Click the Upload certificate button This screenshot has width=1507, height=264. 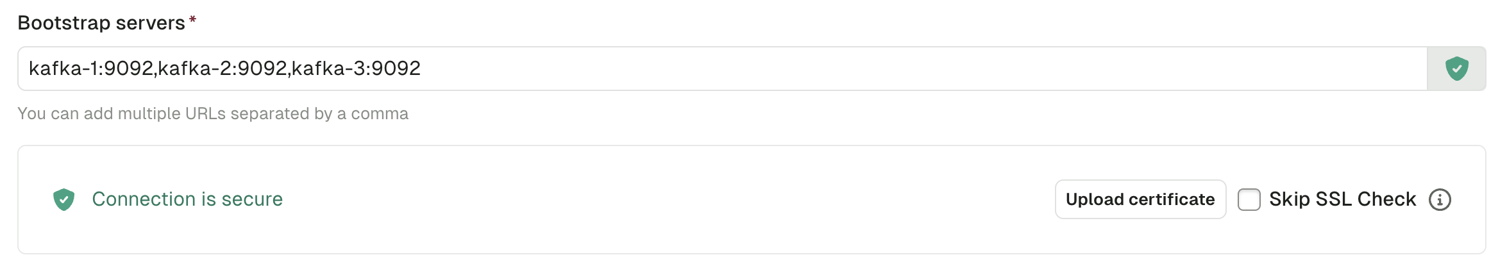pos(1140,199)
